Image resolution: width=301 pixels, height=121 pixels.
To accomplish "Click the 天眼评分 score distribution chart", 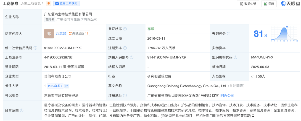I will click(x=284, y=34).
